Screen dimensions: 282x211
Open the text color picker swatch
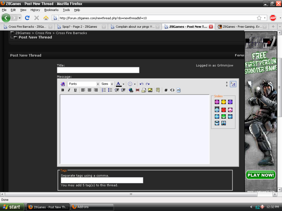click(119, 84)
